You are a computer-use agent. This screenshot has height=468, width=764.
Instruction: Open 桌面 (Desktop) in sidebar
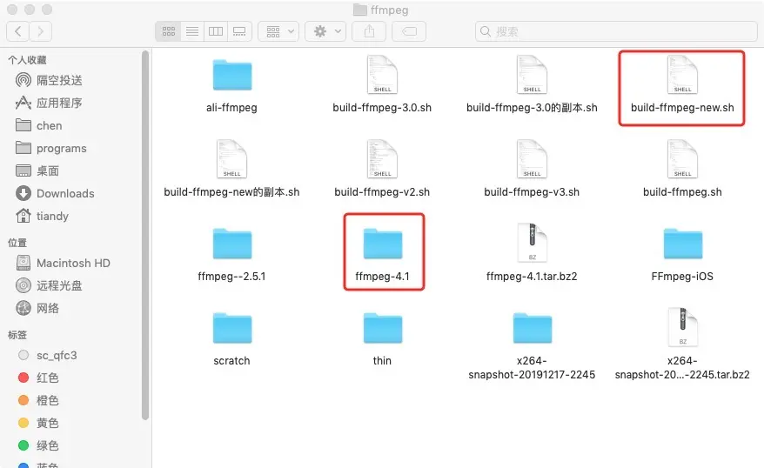pyautogui.click(x=37, y=171)
